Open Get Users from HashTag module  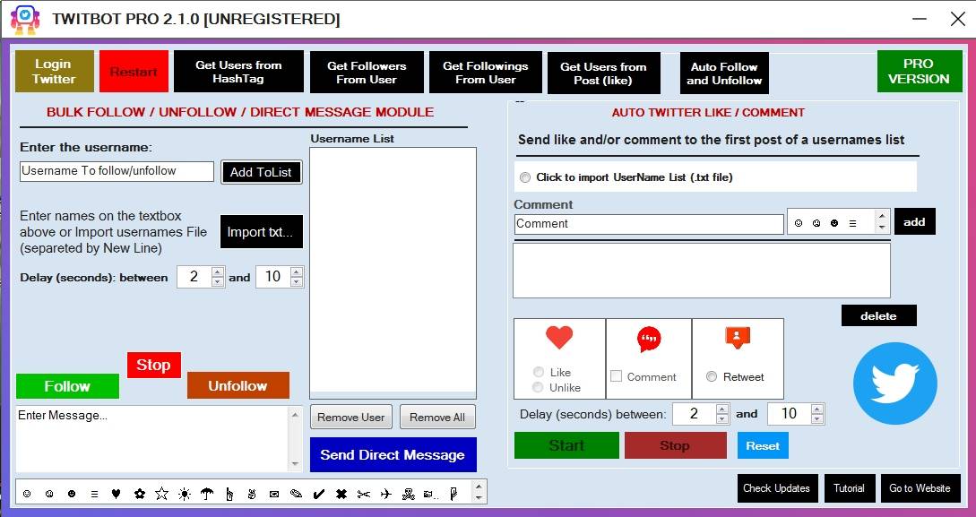click(x=238, y=72)
